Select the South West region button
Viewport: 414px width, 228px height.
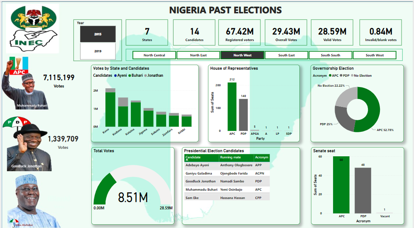click(375, 55)
